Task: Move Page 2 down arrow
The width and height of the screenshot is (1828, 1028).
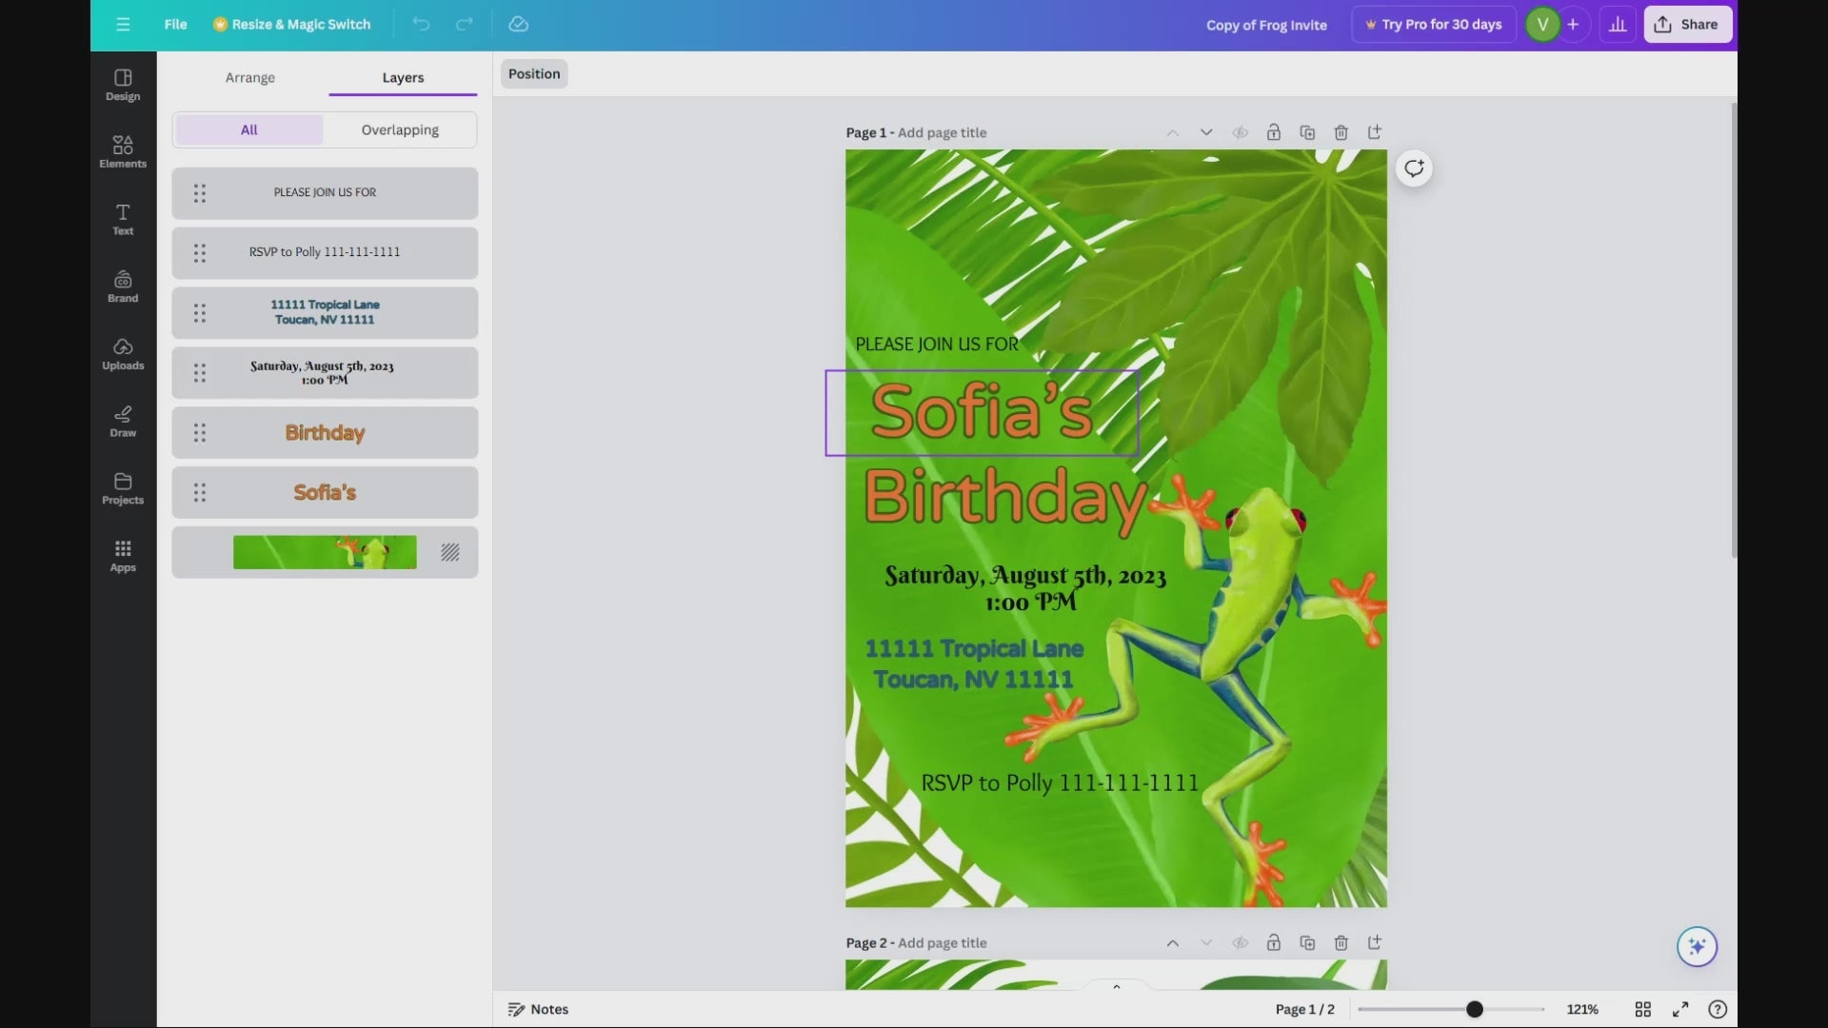Action: click(x=1206, y=942)
